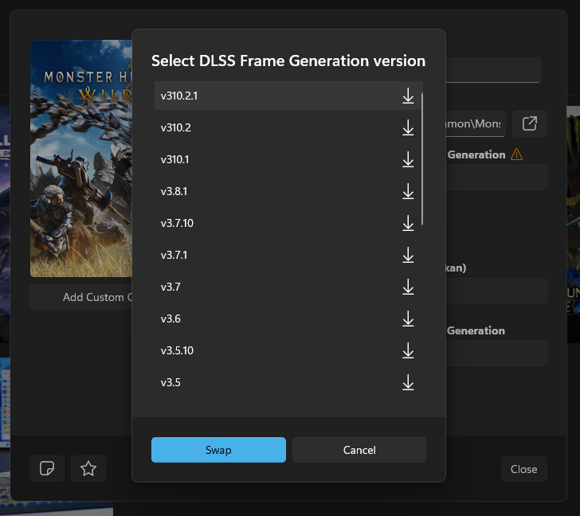Download DLSS version v3.8.1
This screenshot has height=516, width=580.
click(408, 192)
